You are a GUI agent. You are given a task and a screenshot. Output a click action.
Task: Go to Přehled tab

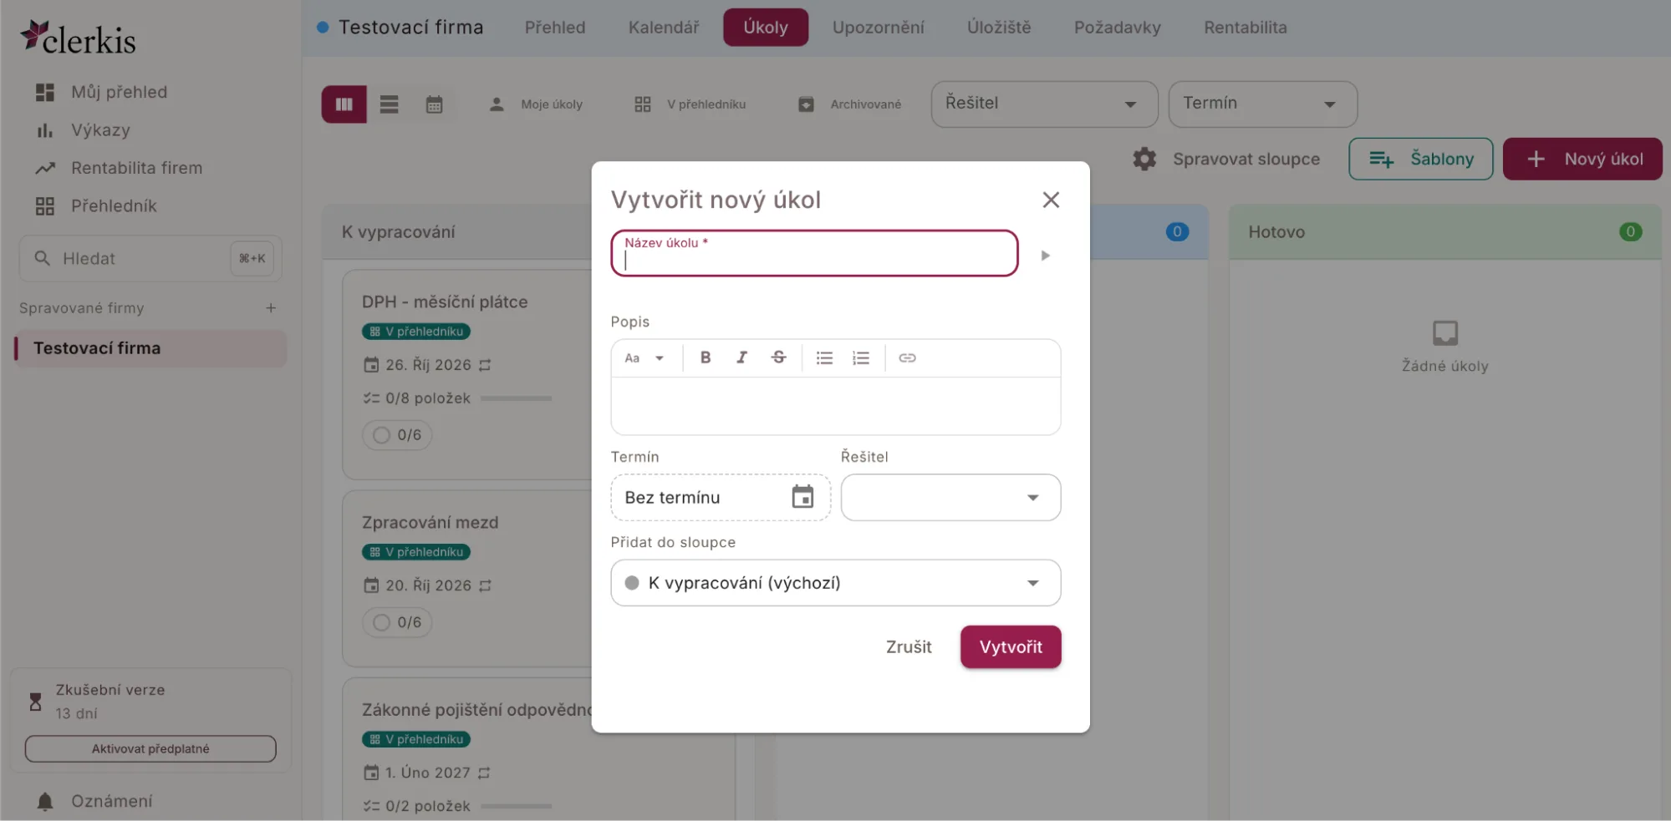555,28
